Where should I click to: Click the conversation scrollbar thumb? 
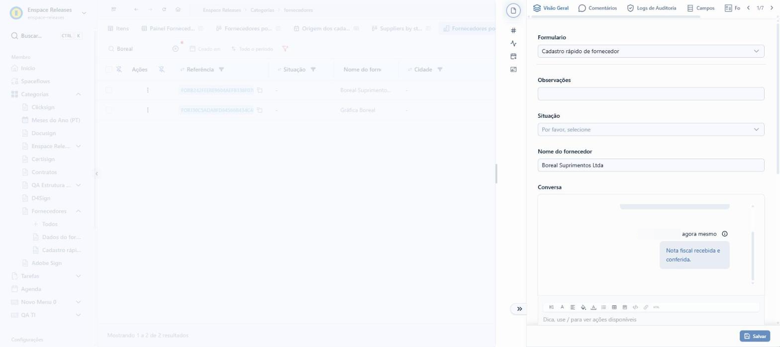click(753, 256)
